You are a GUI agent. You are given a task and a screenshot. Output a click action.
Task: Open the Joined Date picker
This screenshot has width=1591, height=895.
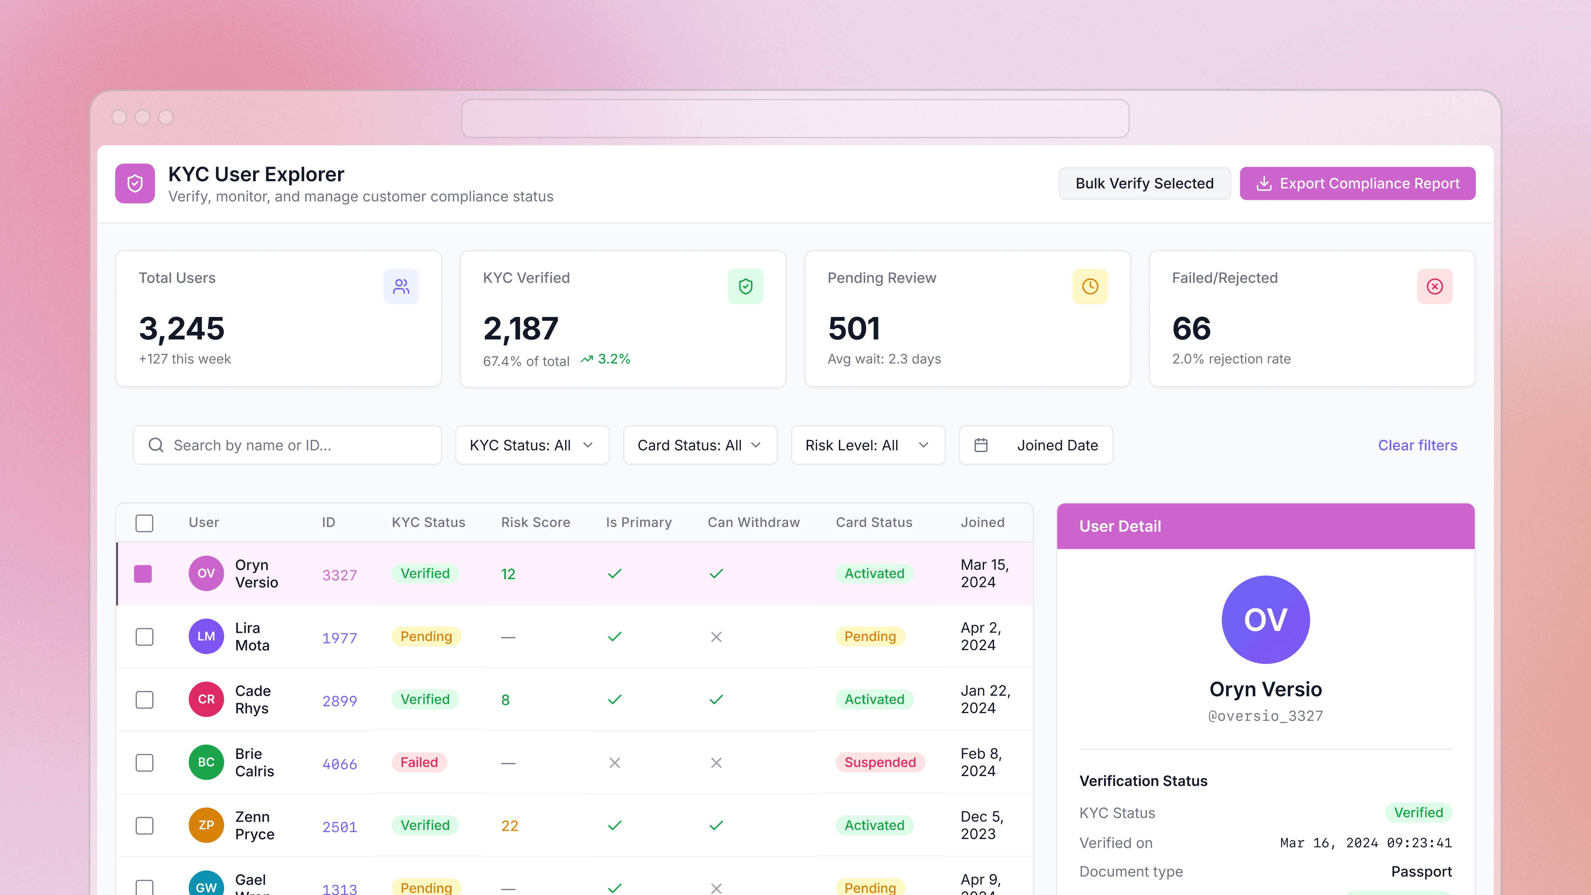pyautogui.click(x=1036, y=445)
